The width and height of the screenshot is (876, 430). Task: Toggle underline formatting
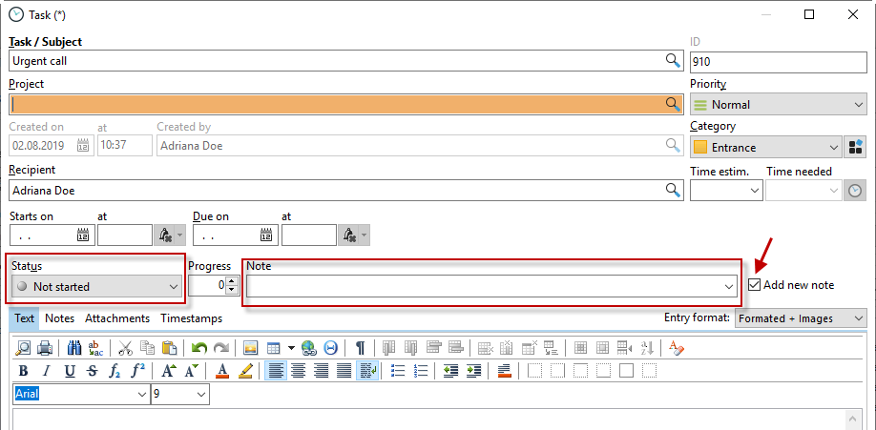(x=70, y=371)
